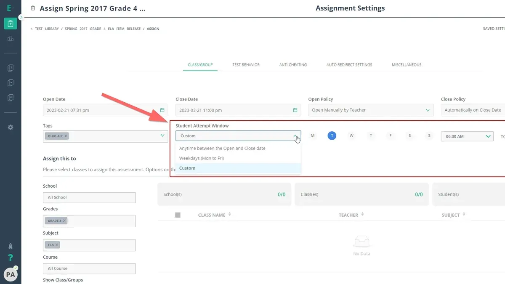
Task: Sort by SUBJECT column arrows
Action: point(464,215)
